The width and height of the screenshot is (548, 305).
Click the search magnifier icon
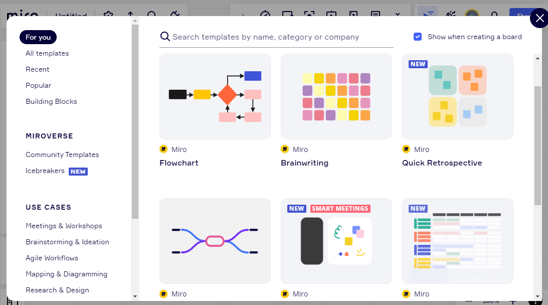[x=165, y=37]
